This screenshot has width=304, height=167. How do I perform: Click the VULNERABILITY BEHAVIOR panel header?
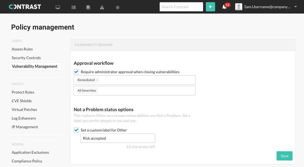pos(183,45)
